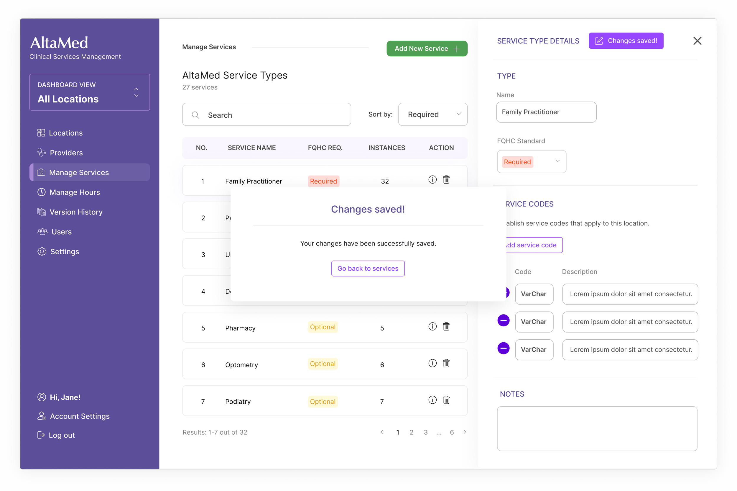Select results page 1
The height and width of the screenshot is (491, 737).
click(398, 432)
